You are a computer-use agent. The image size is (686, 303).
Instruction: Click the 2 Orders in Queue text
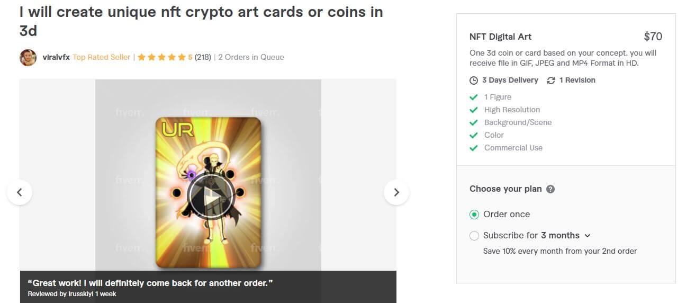pyautogui.click(x=251, y=57)
